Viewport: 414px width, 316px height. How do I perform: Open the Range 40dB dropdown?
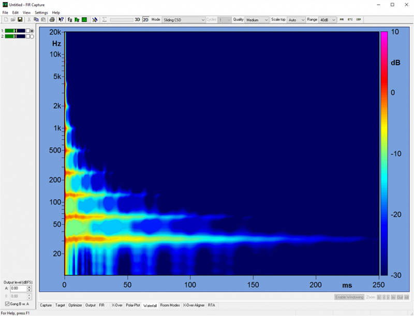pos(328,20)
